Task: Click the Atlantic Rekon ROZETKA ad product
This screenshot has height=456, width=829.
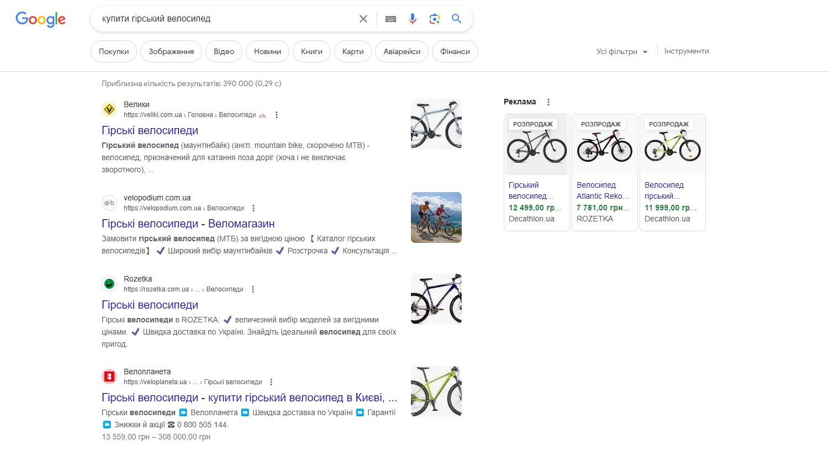Action: (x=604, y=172)
